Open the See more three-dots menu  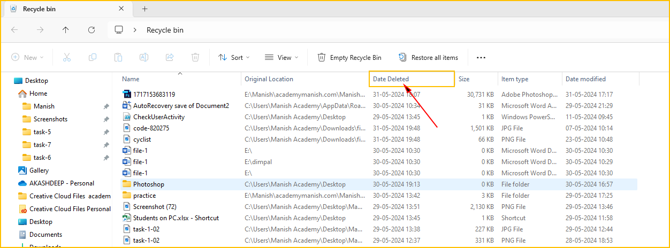[481, 58]
